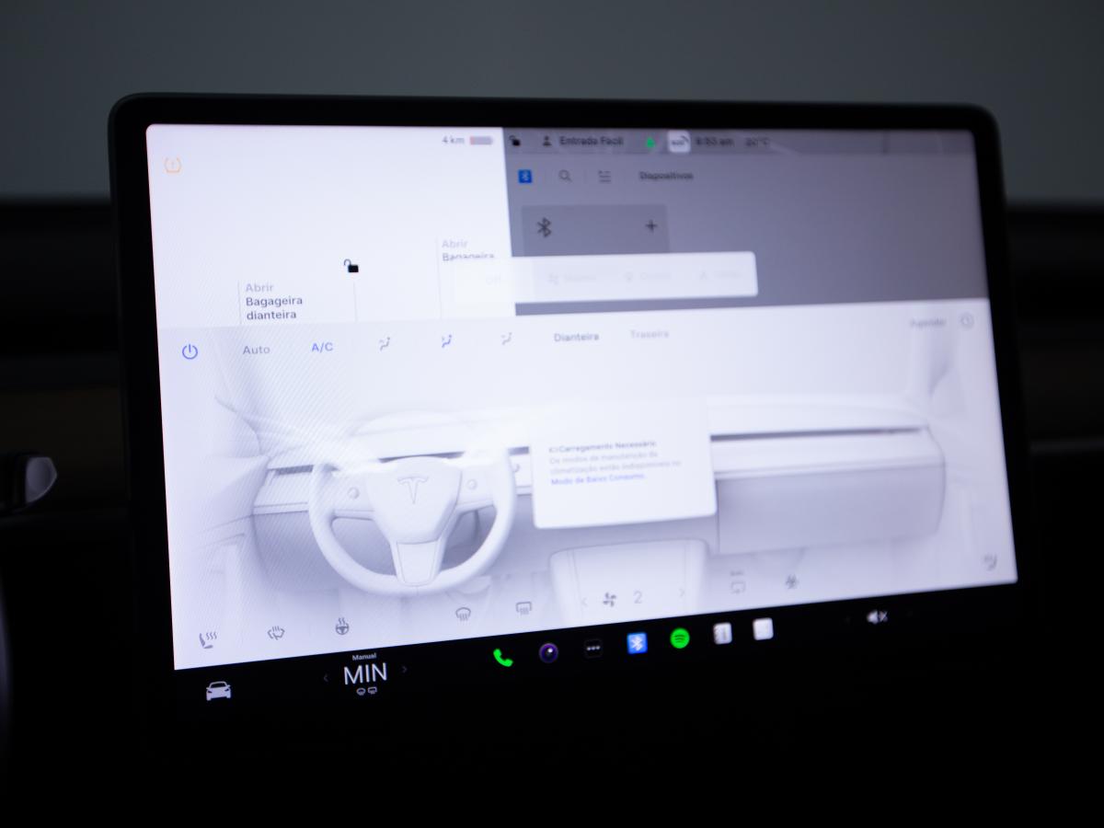Toggle rear window defrost icon
The height and width of the screenshot is (828, 1104).
tap(523, 607)
